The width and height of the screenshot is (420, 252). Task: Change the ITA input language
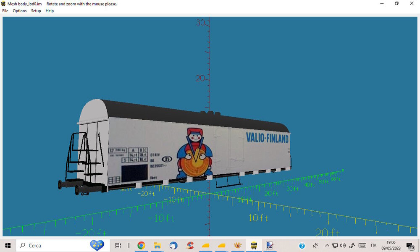coord(374,245)
